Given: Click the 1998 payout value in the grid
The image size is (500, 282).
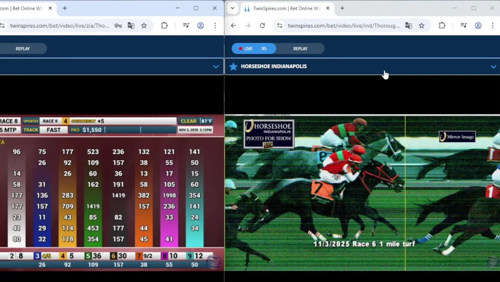Looking at the screenshot, I should point(169,195).
